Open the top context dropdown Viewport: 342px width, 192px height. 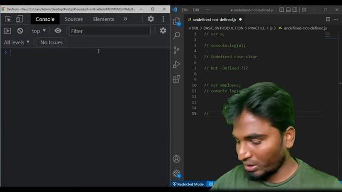pos(38,31)
